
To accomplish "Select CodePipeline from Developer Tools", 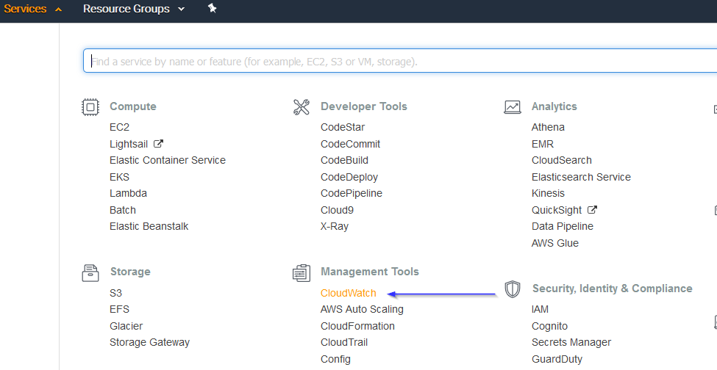I will pos(352,193).
